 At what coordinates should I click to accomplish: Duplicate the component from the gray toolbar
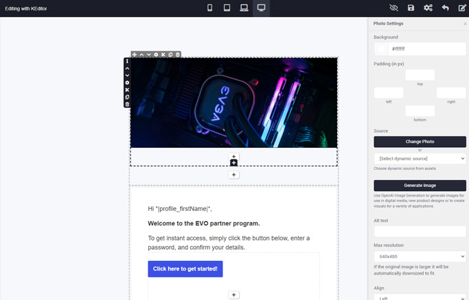(x=170, y=55)
